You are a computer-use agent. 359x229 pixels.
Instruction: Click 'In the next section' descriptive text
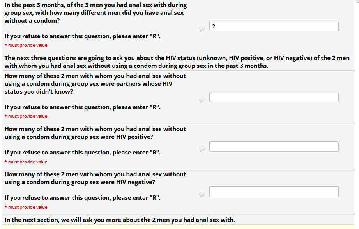[120, 220]
